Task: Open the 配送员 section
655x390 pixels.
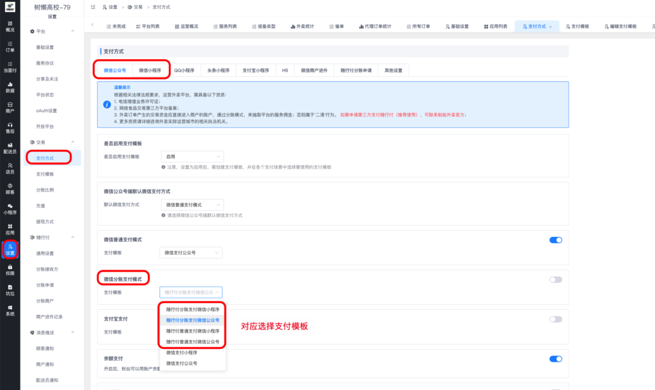Action: pyautogui.click(x=10, y=147)
